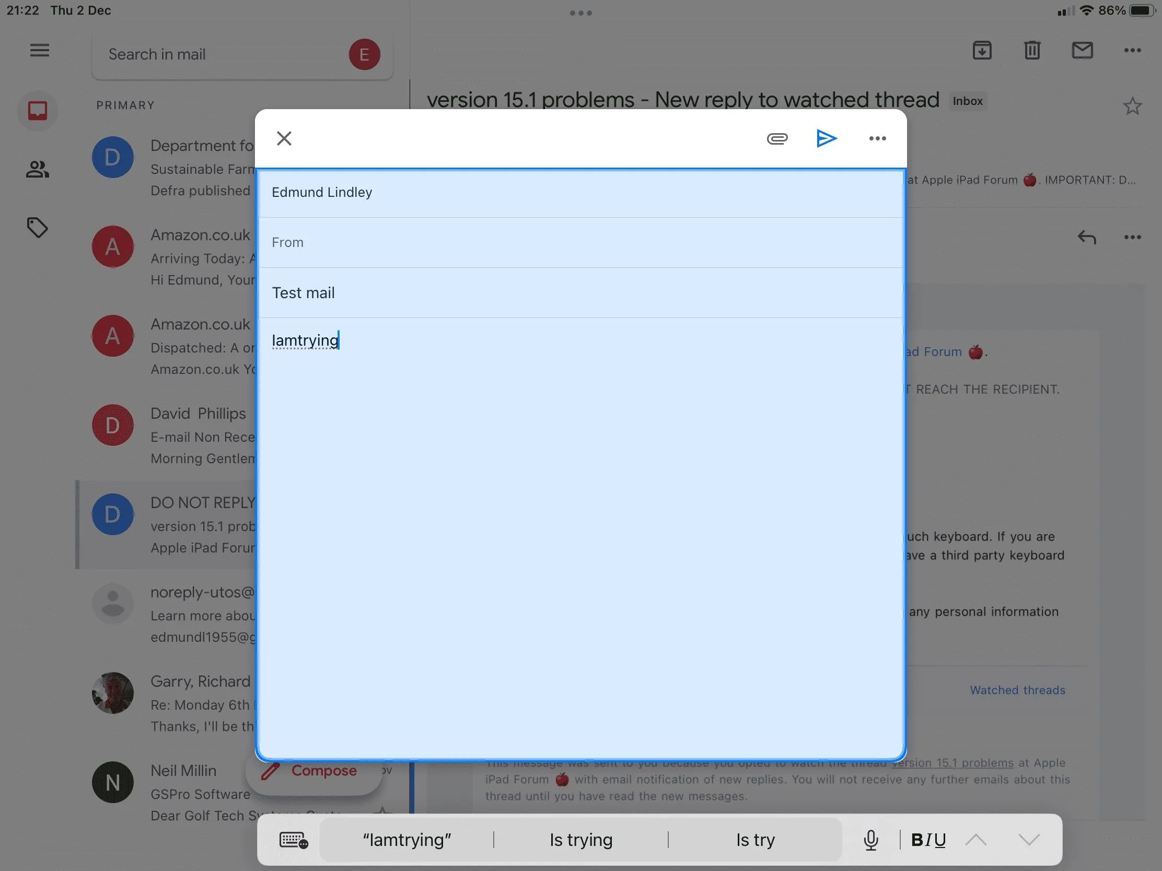
Task: Tap the microphone dictation icon
Action: point(870,840)
